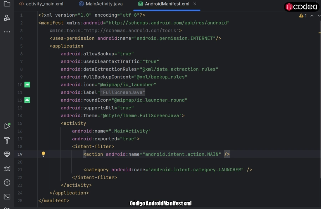The width and height of the screenshot is (321, 209).
Task: Close the AndroidManifest.xml tab
Action: (194, 4)
